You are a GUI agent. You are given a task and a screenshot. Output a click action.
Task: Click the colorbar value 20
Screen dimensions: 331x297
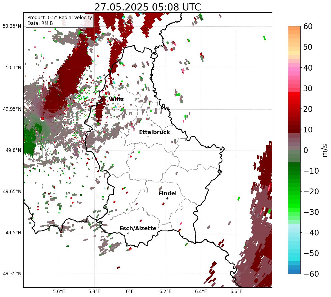click(x=308, y=109)
